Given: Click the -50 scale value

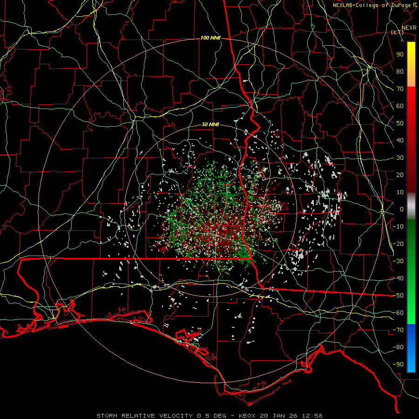Looking at the screenshot, I should click(x=398, y=296).
